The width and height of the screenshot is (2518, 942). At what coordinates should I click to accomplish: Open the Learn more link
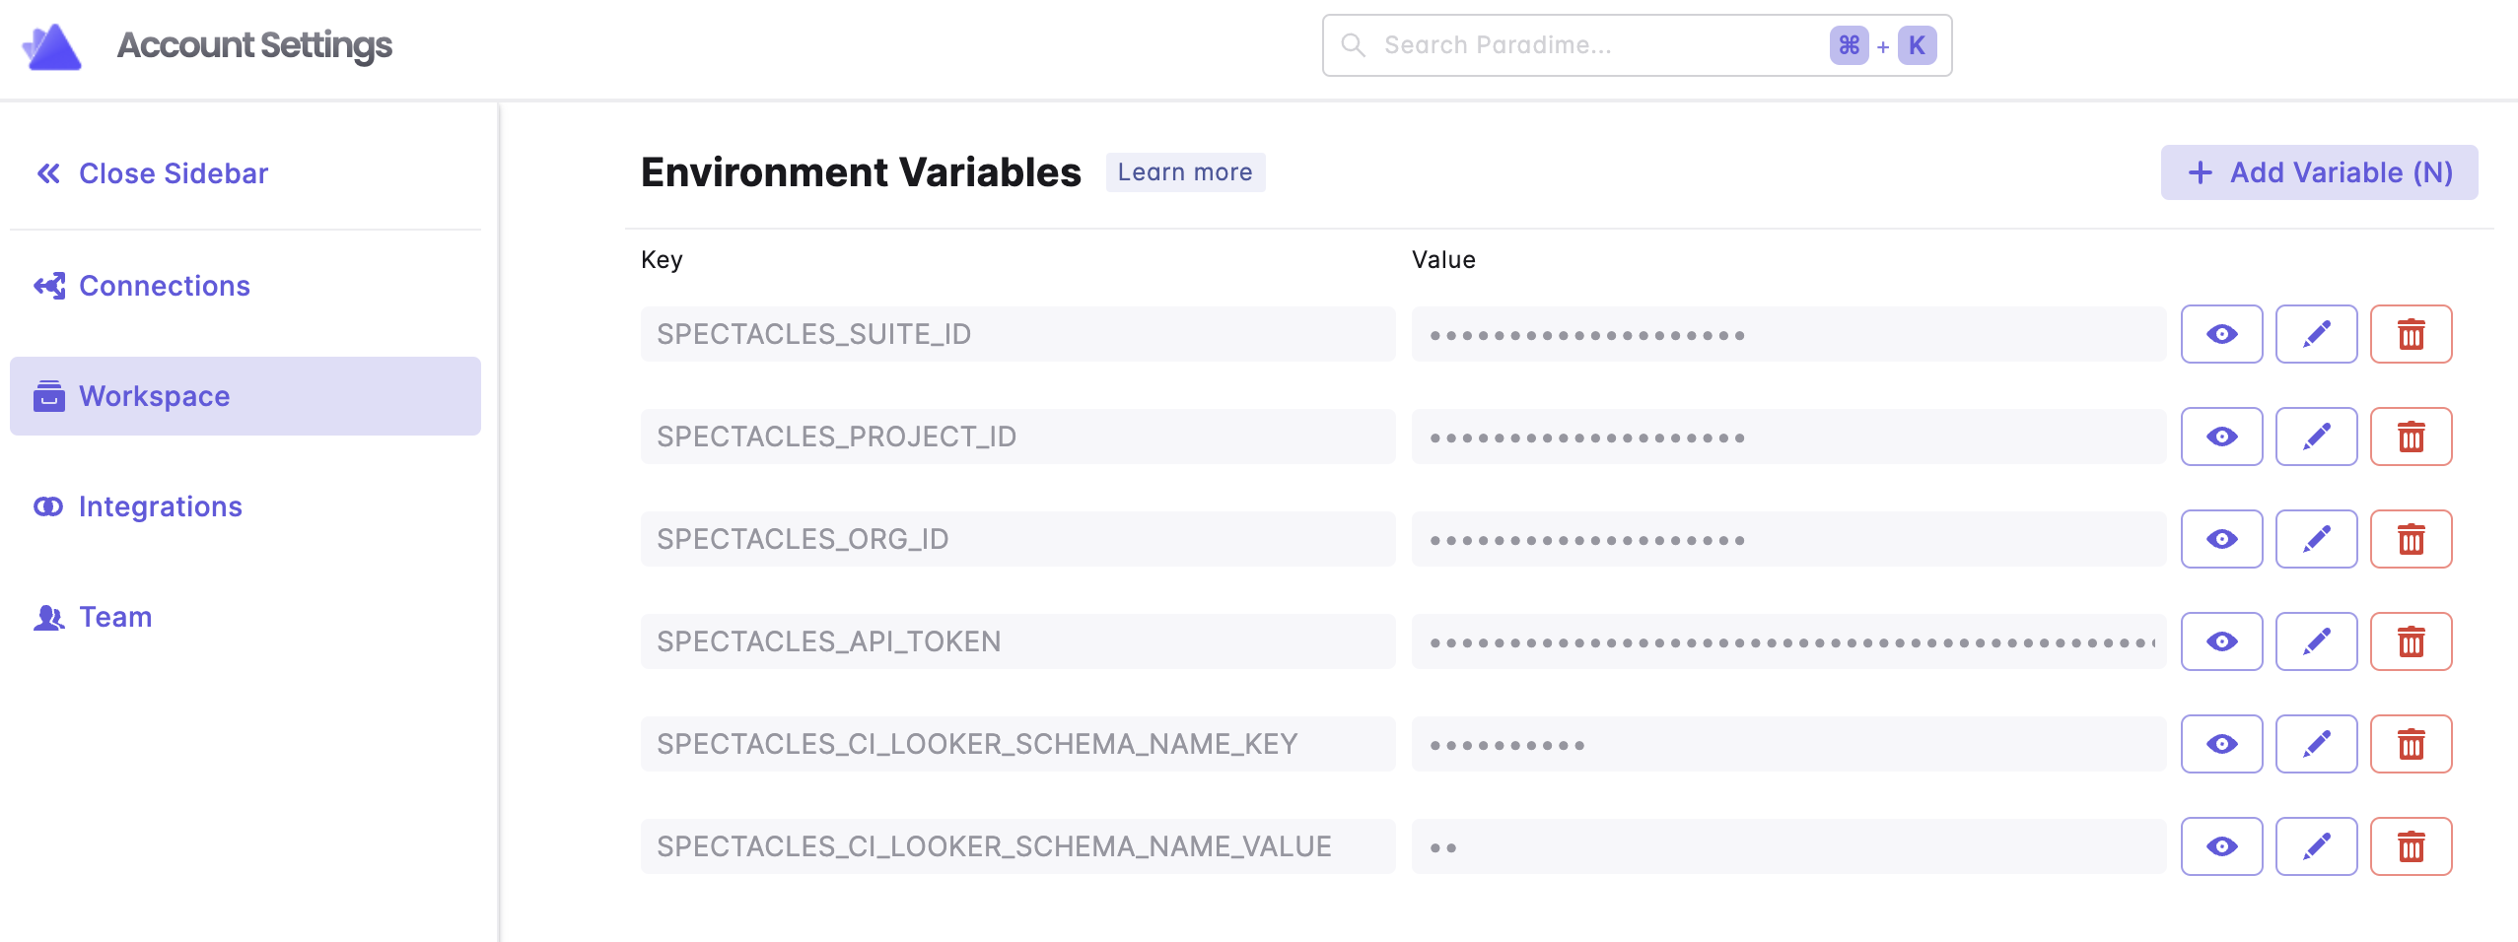click(1184, 172)
